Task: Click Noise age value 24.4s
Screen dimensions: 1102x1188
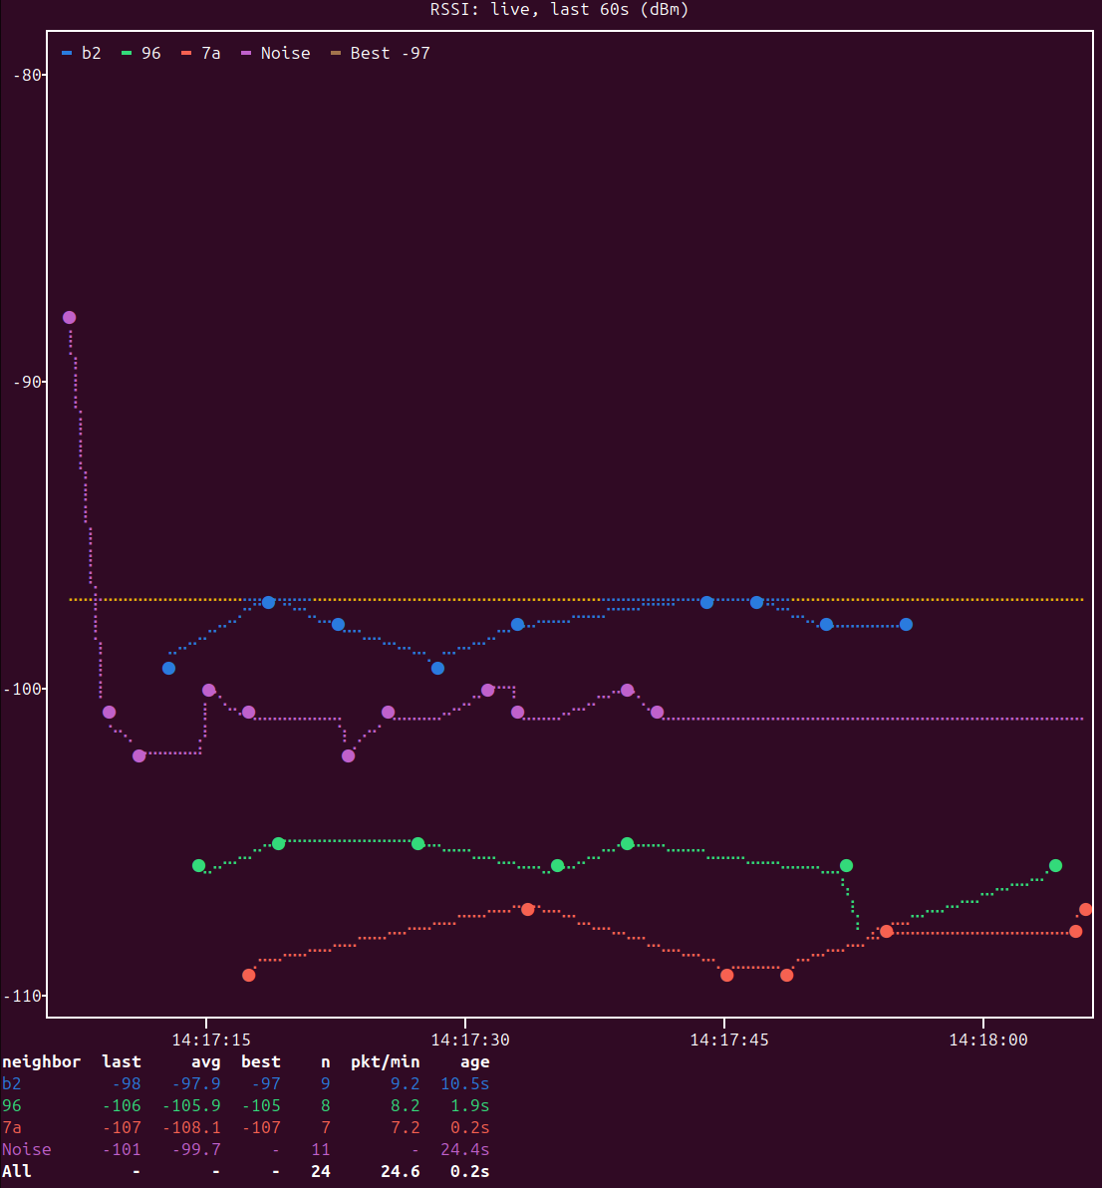Action: coord(465,1149)
